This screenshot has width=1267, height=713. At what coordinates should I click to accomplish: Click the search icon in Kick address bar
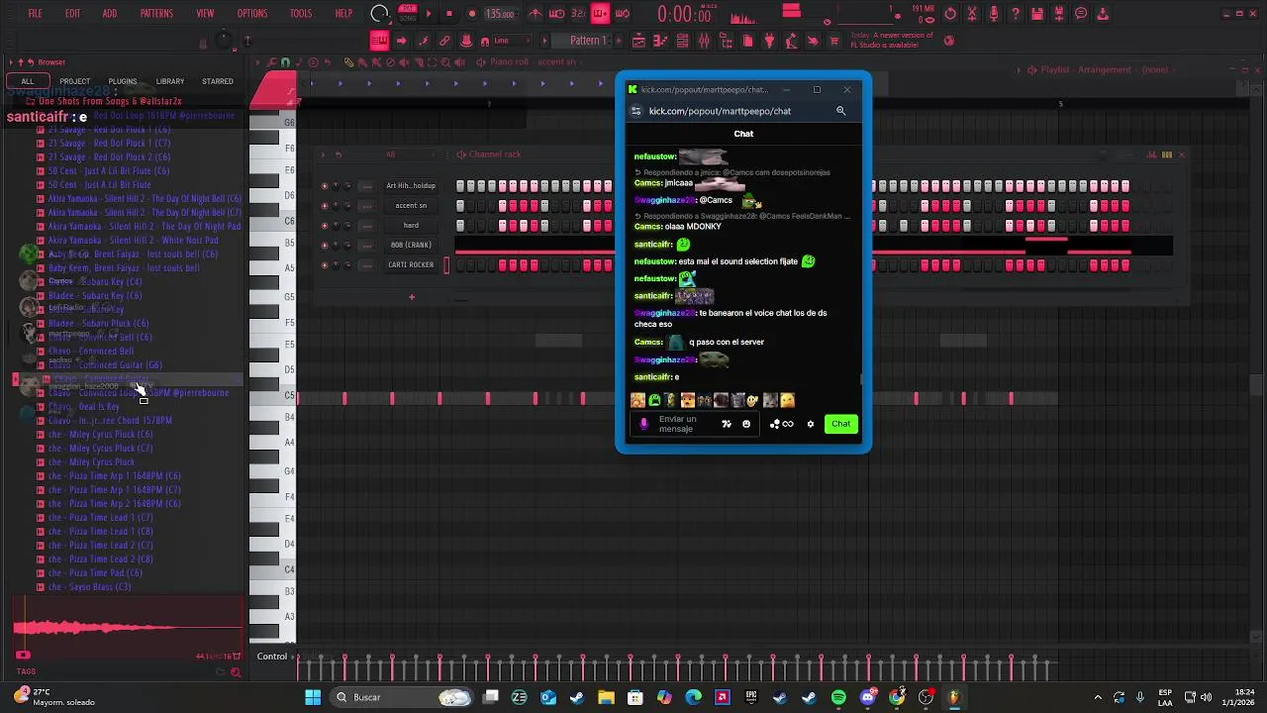tap(841, 111)
